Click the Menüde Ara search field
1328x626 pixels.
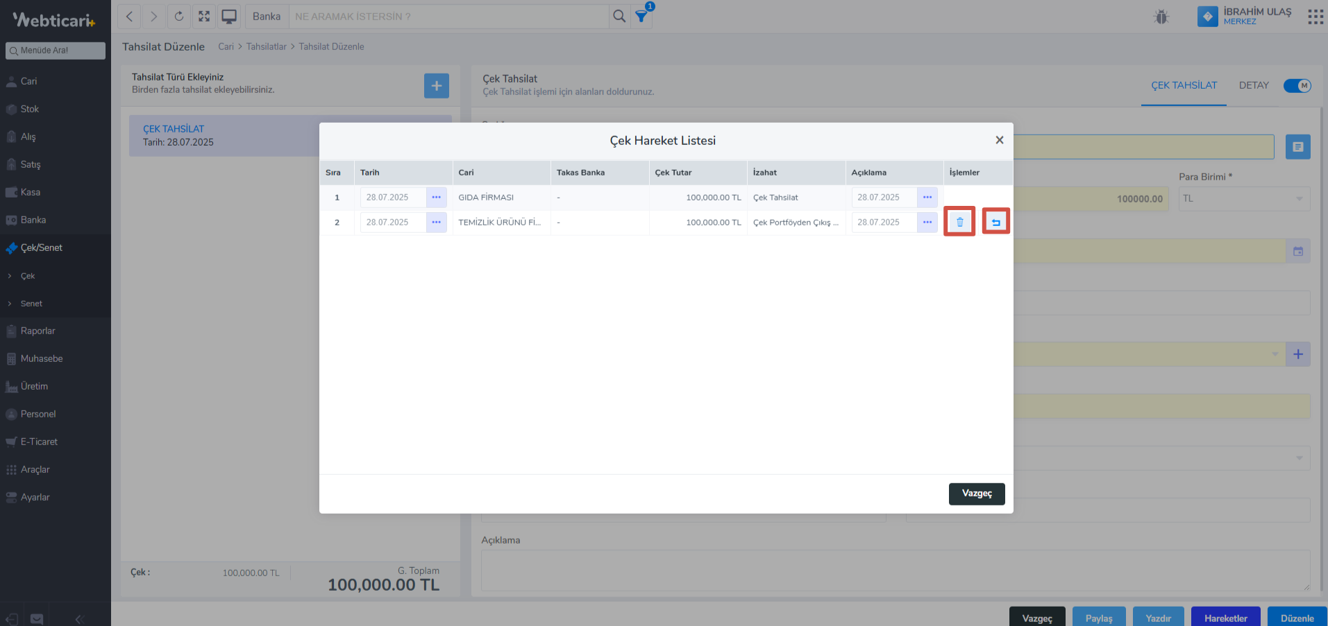(x=56, y=51)
